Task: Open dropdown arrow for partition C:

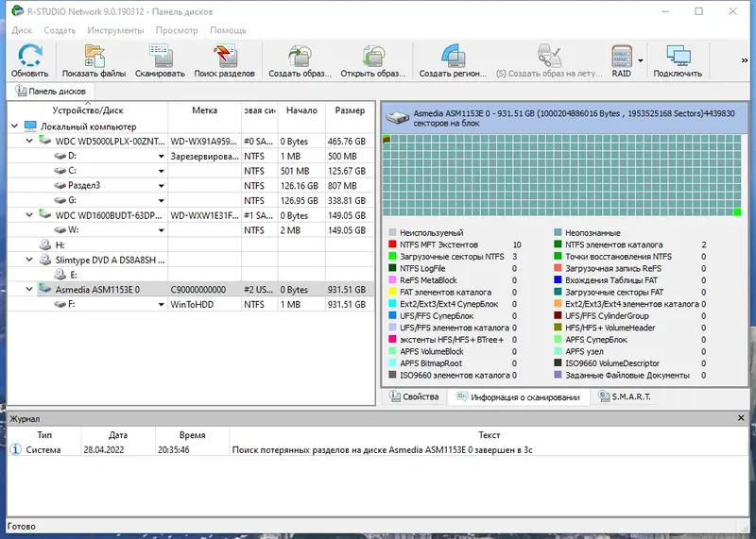Action: (x=161, y=172)
